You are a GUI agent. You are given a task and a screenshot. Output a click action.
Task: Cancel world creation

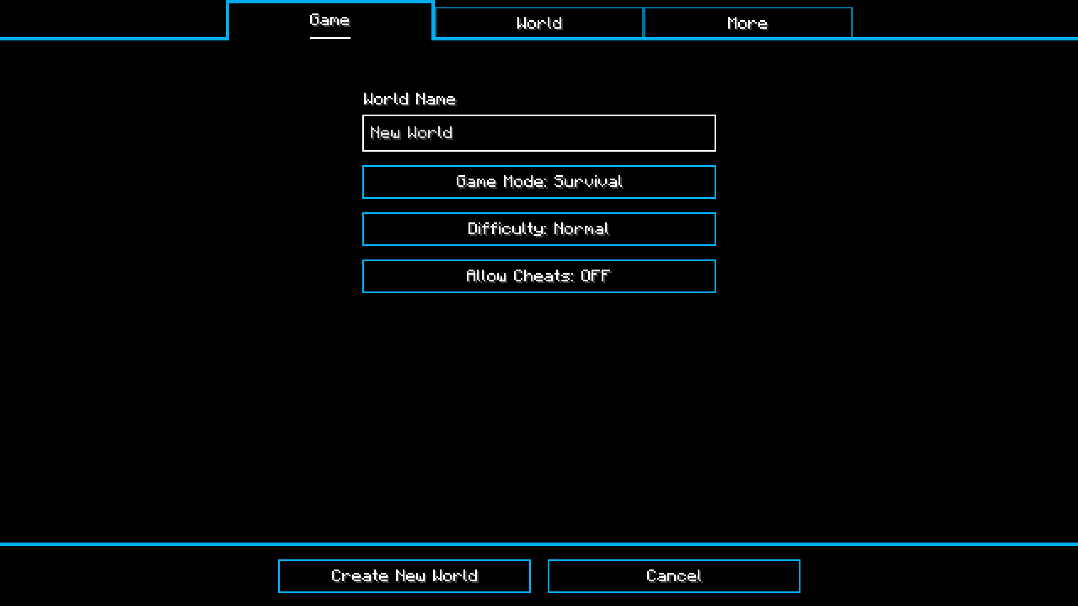point(674,576)
